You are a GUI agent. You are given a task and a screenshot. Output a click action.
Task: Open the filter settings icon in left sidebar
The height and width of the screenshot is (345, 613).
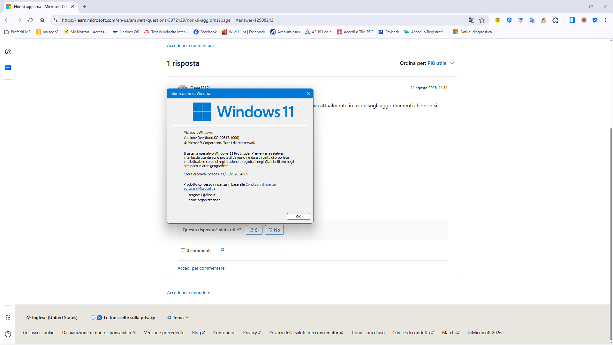(x=8, y=317)
